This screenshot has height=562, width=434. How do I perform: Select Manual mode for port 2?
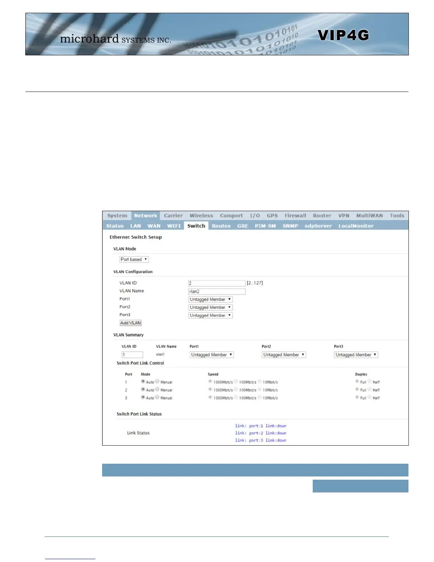click(157, 389)
